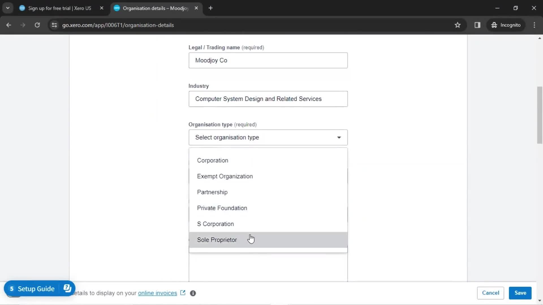The image size is (543, 305).
Task: Switch to Organisation details tab
Action: click(156, 8)
